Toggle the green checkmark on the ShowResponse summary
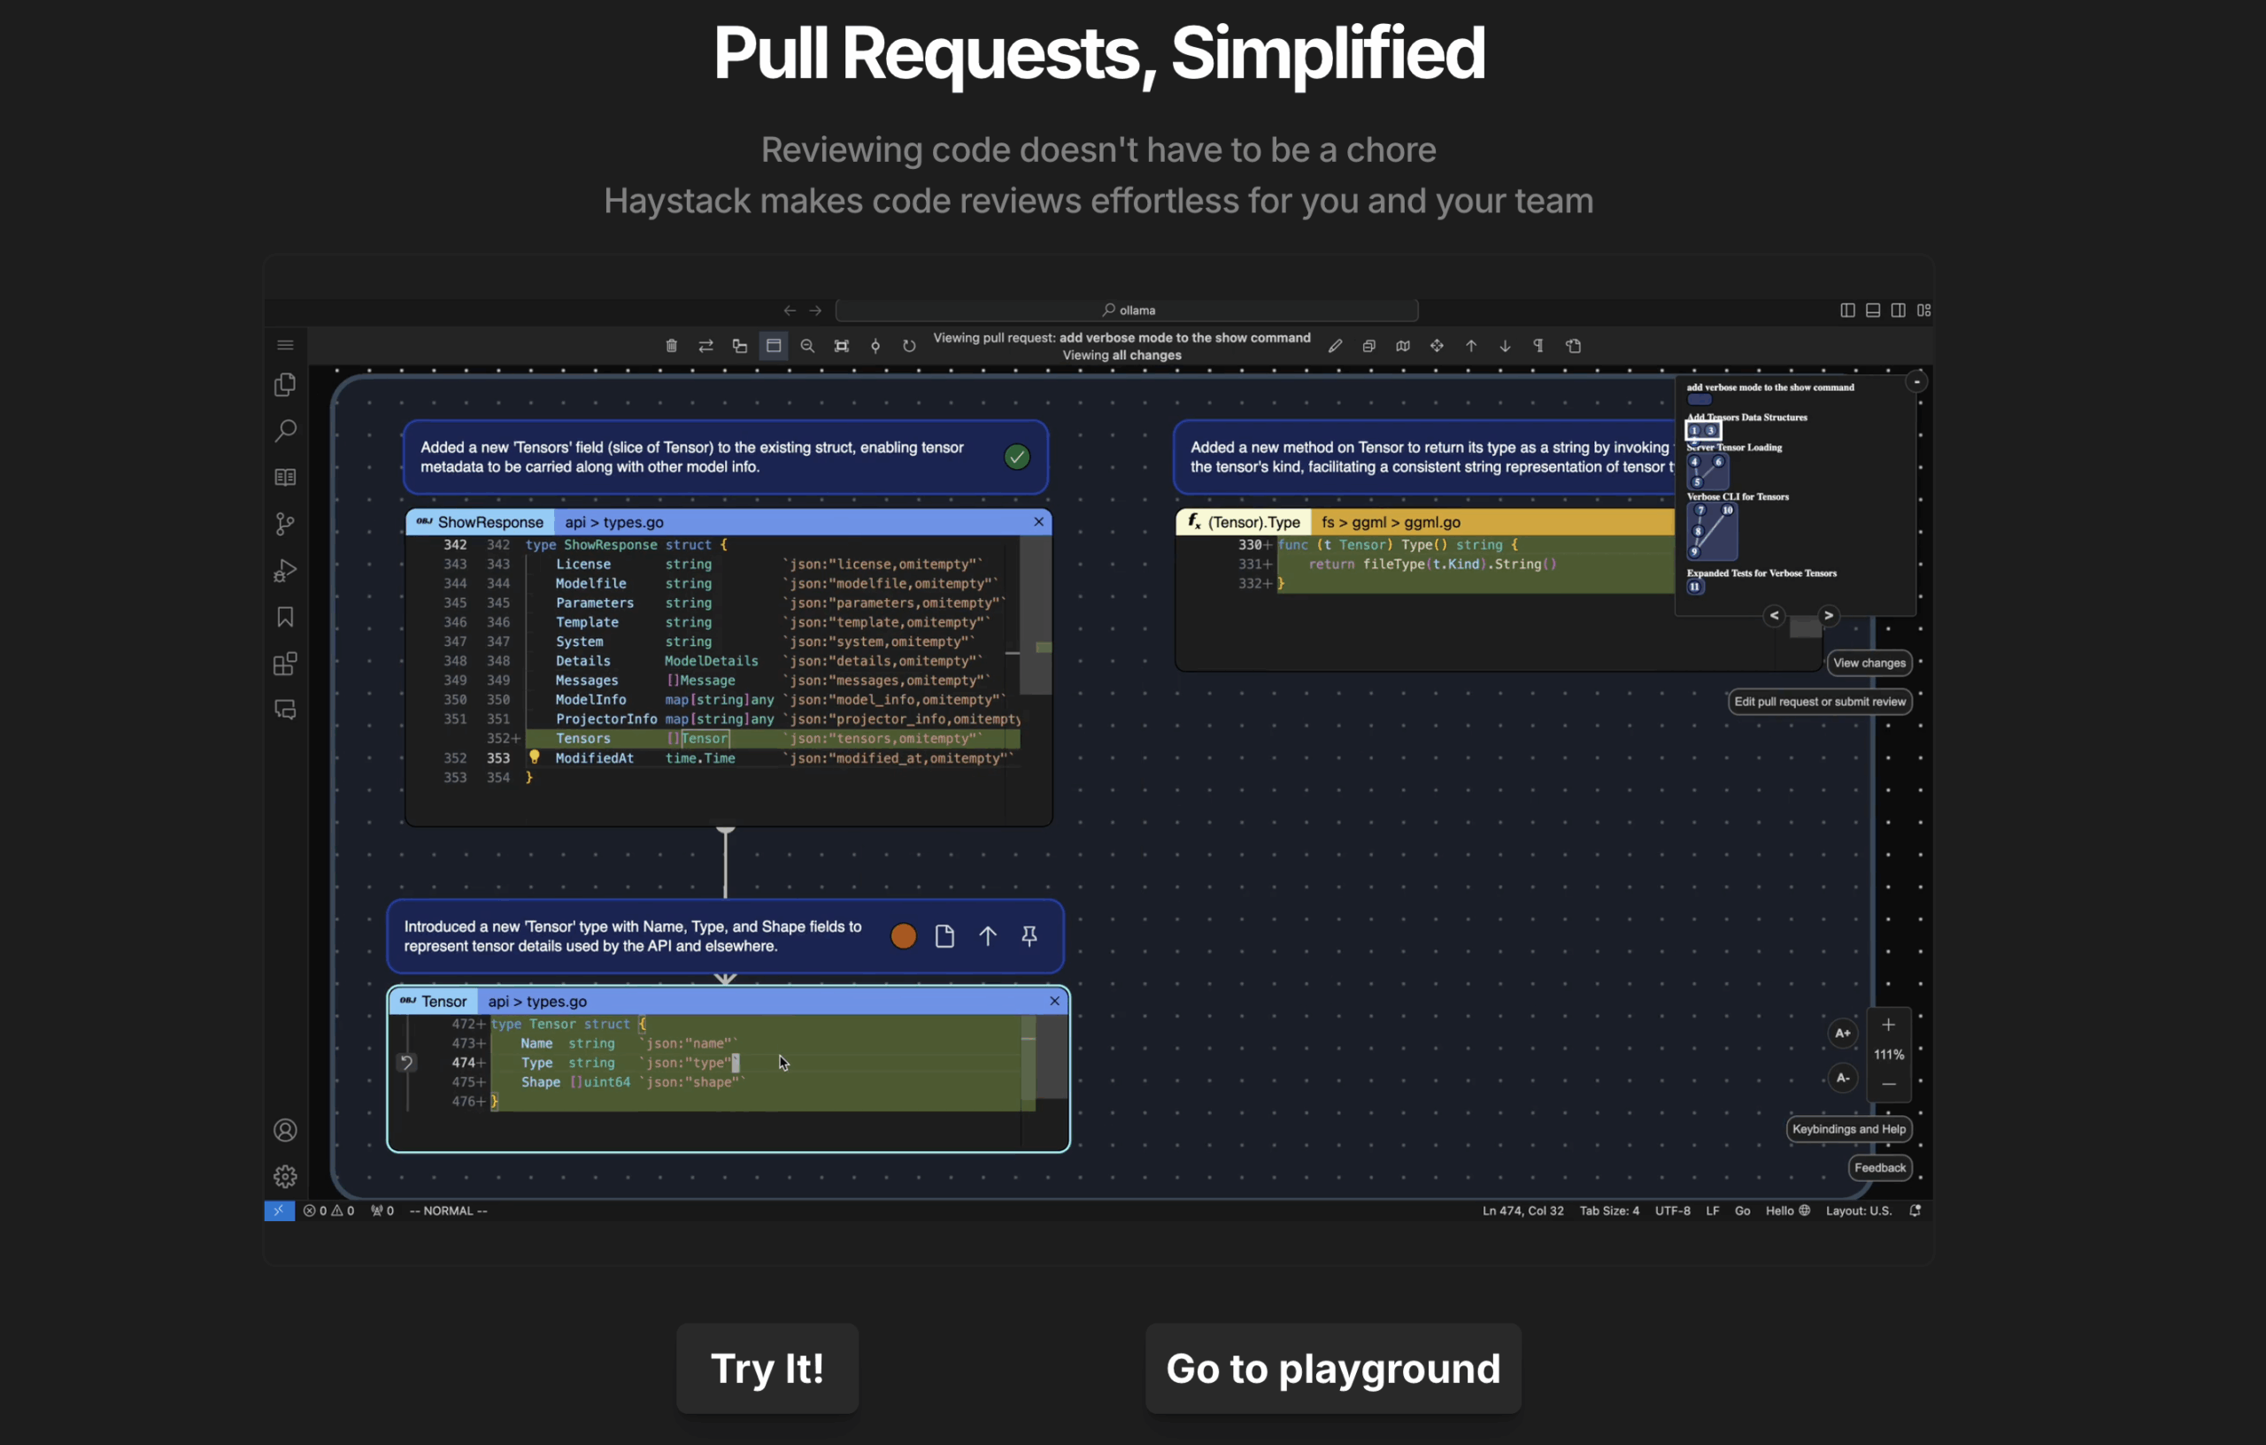This screenshot has width=2266, height=1445. pyautogui.click(x=1016, y=457)
